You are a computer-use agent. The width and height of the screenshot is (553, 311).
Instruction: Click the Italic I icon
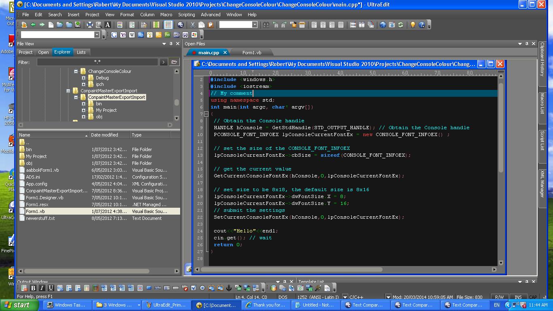(42, 288)
